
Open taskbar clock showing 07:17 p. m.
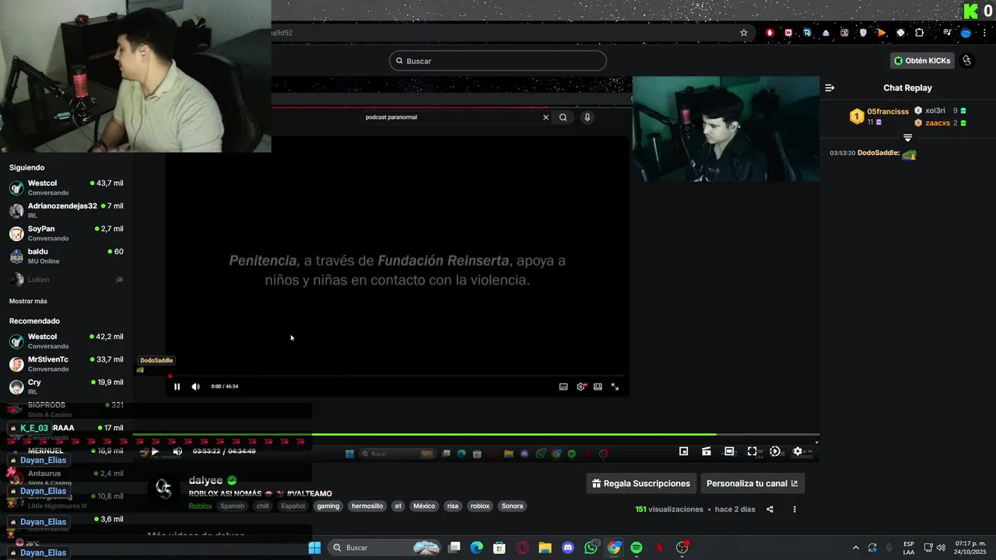click(x=970, y=548)
